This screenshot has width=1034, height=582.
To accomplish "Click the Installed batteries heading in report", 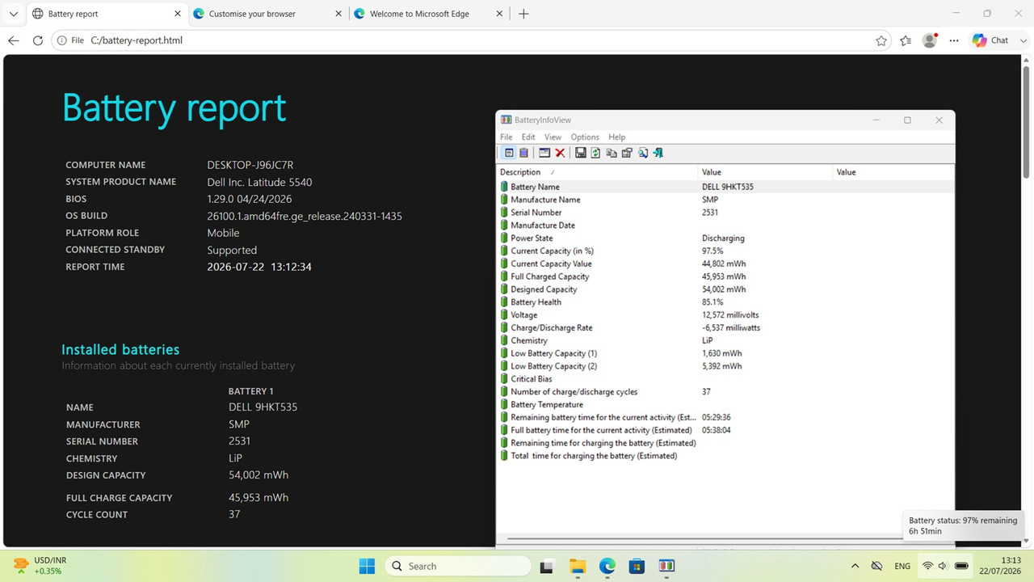I will click(x=120, y=349).
